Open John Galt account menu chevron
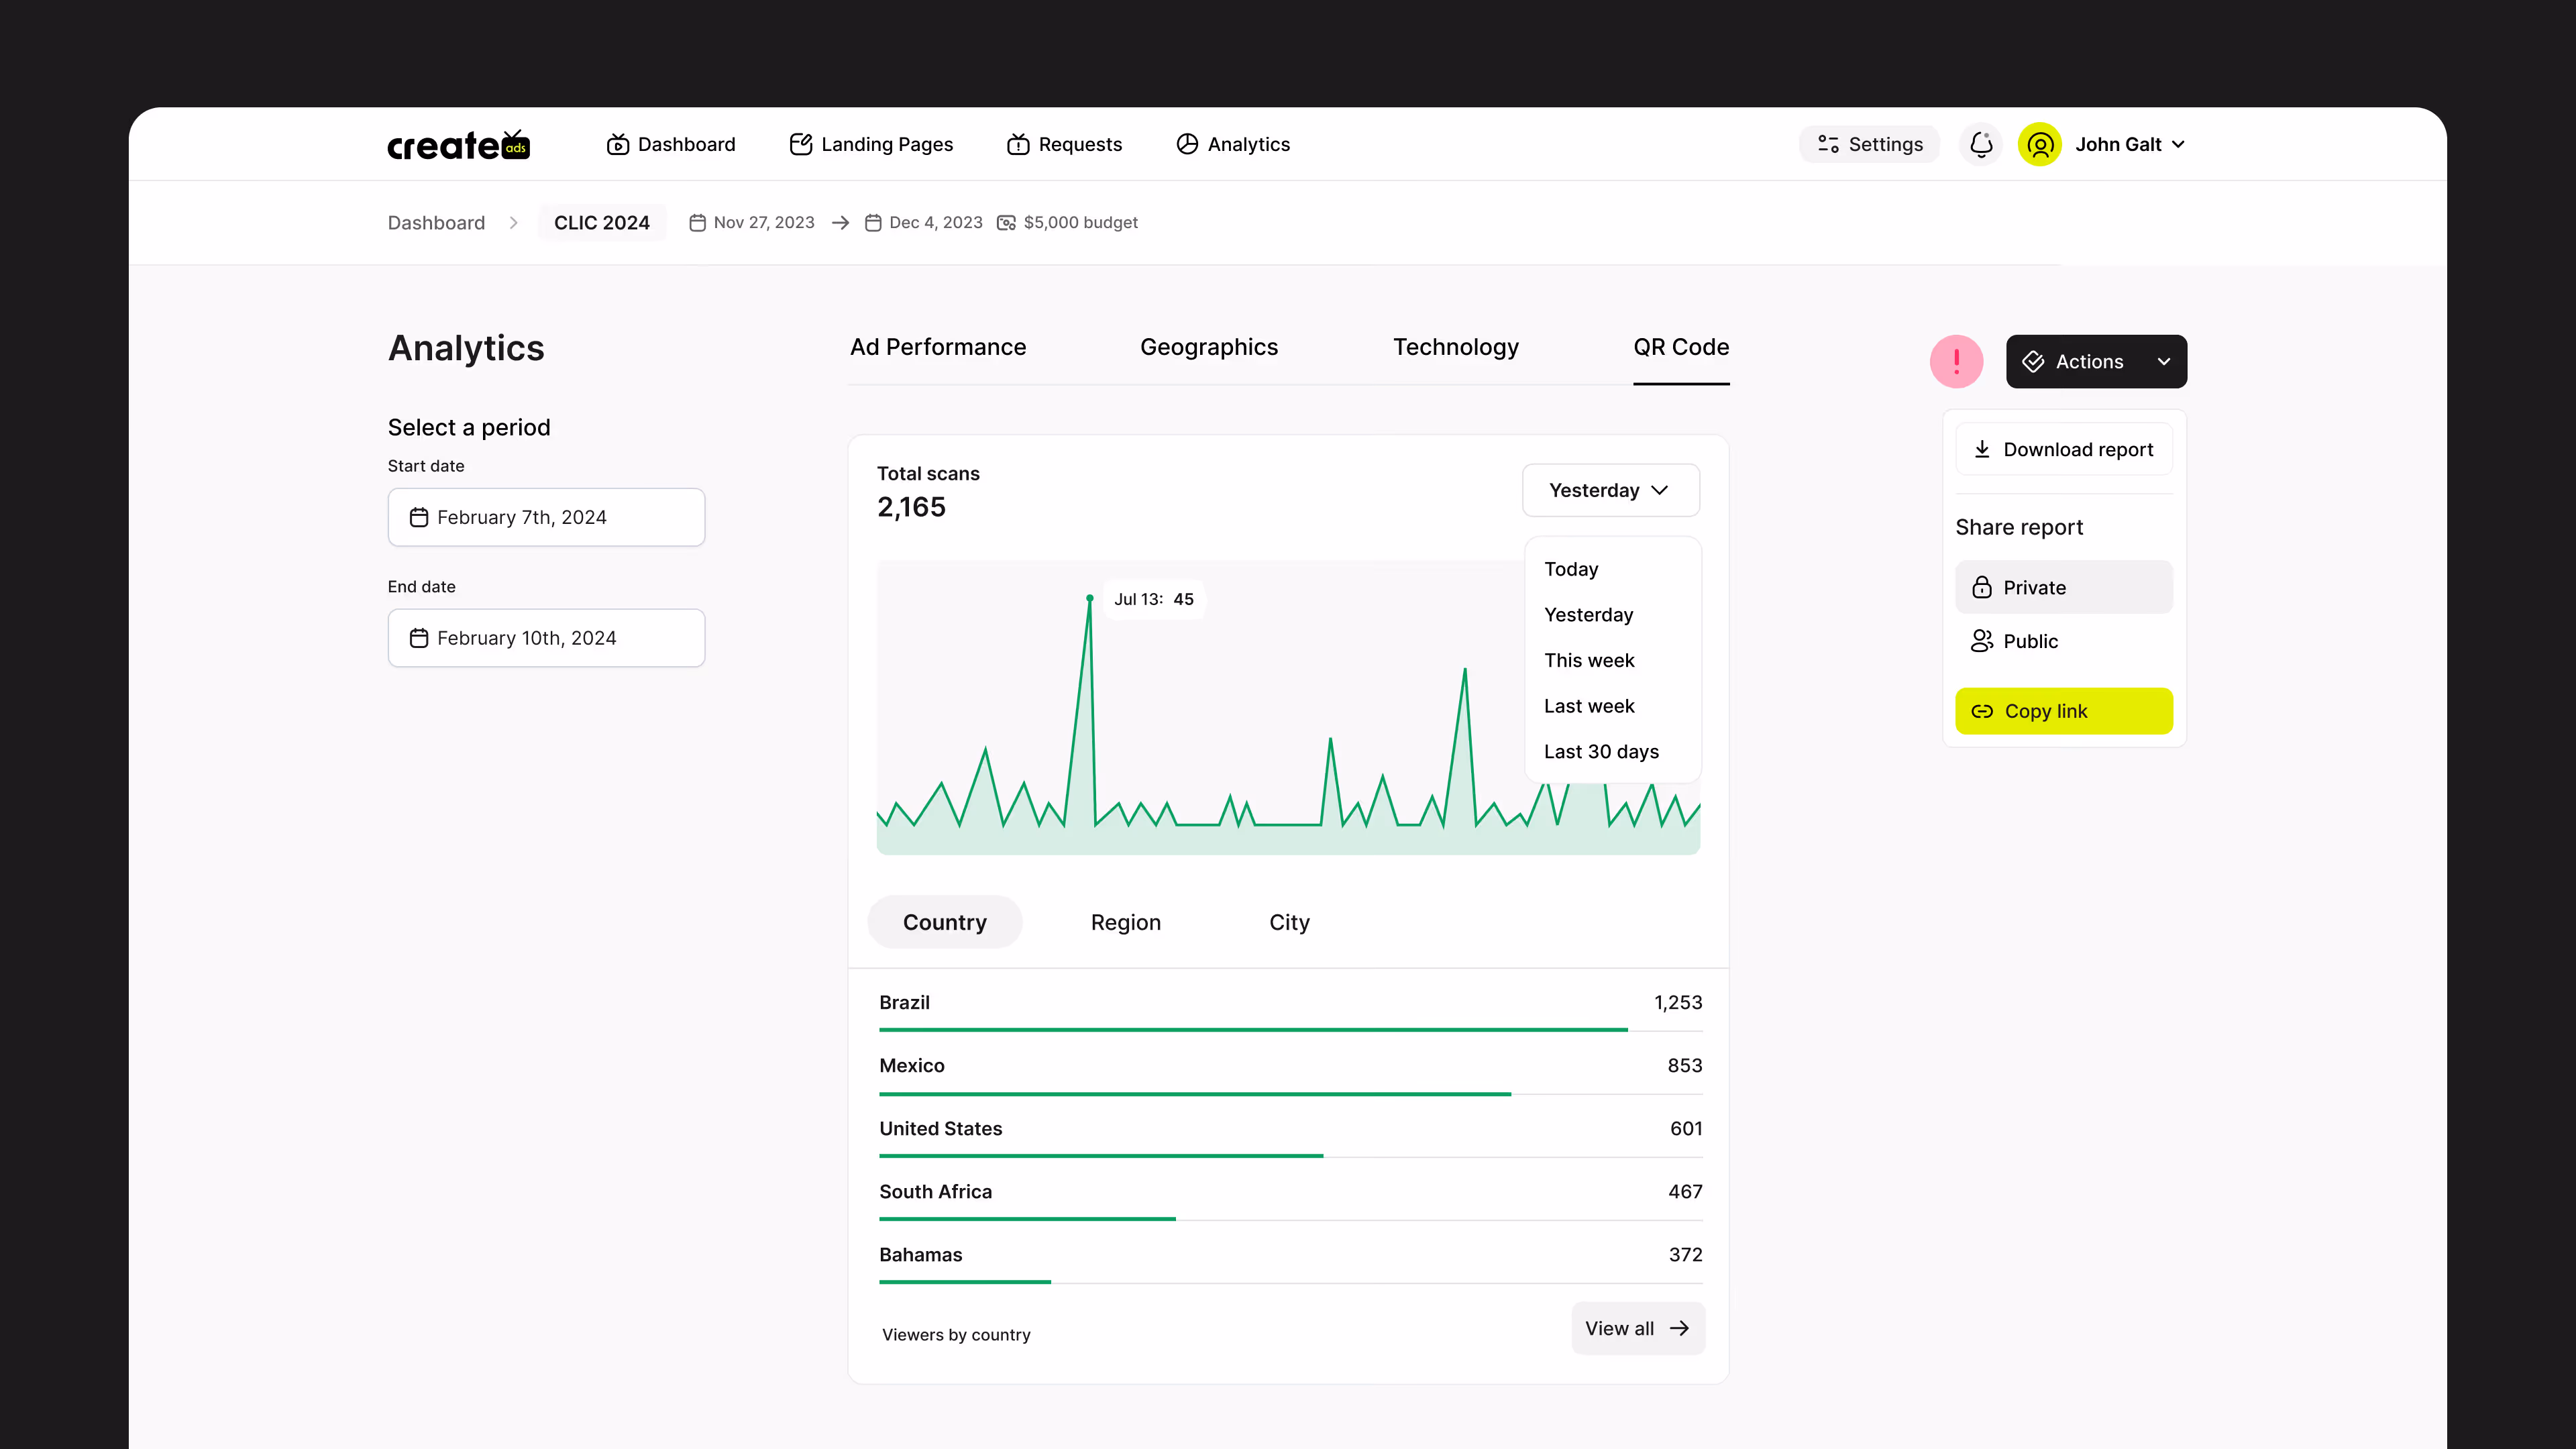The width and height of the screenshot is (2576, 1449). [x=2179, y=144]
